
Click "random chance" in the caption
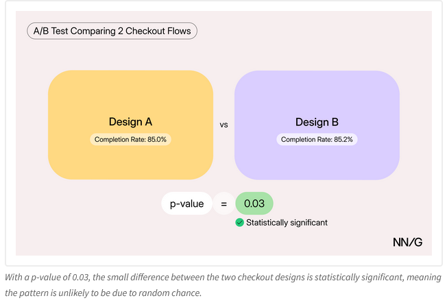[172, 294]
